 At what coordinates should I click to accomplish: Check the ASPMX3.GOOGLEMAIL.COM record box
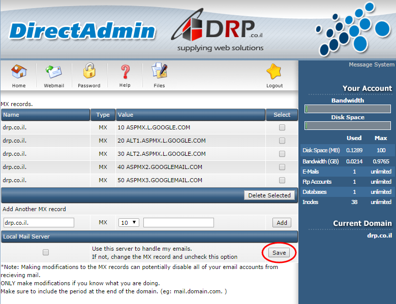point(282,181)
